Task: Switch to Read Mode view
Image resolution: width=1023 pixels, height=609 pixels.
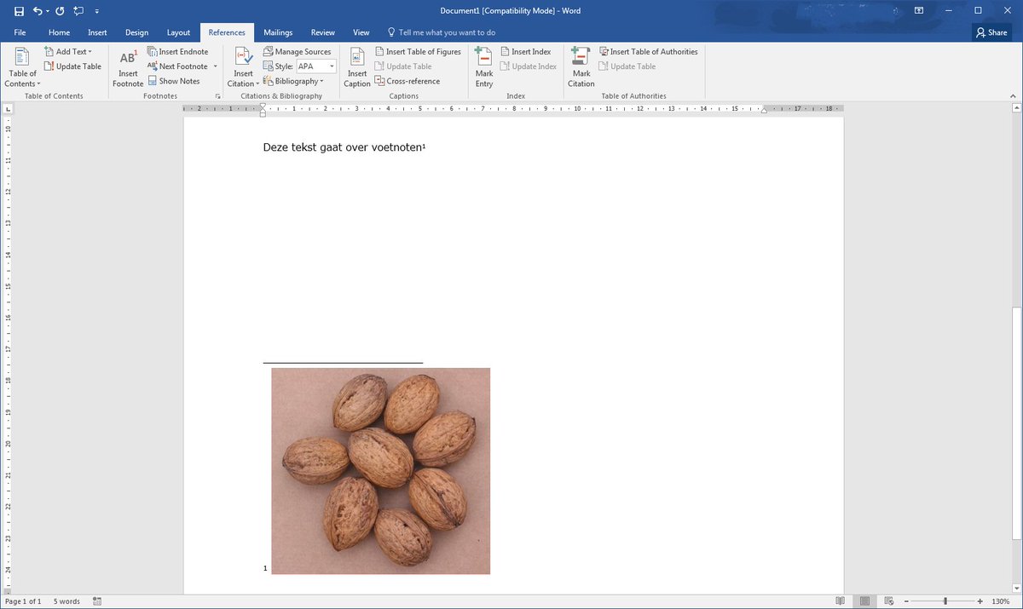Action: pos(841,601)
